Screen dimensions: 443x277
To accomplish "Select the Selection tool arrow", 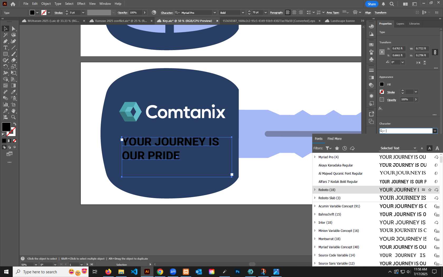I will 5,28.
